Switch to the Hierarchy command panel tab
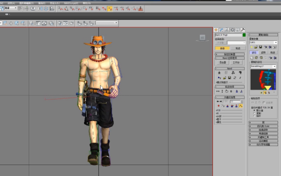Viewport: 281px width, 176px height. coord(227,30)
